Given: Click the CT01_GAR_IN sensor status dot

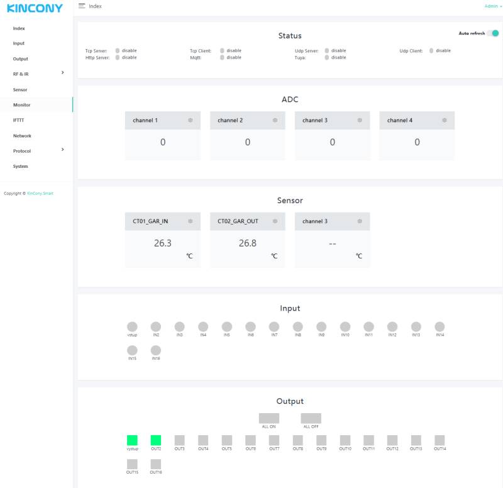Looking at the screenshot, I should [x=190, y=221].
